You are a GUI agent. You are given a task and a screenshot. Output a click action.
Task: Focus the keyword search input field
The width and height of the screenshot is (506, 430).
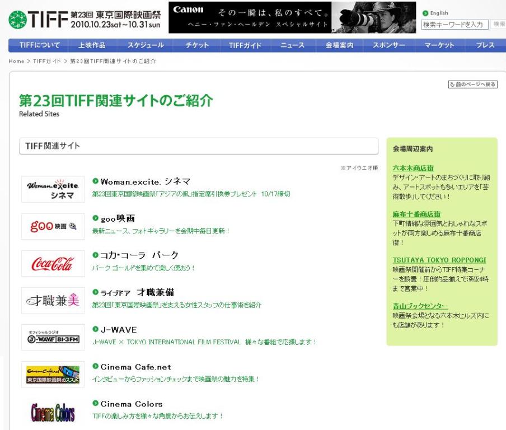[453, 24]
